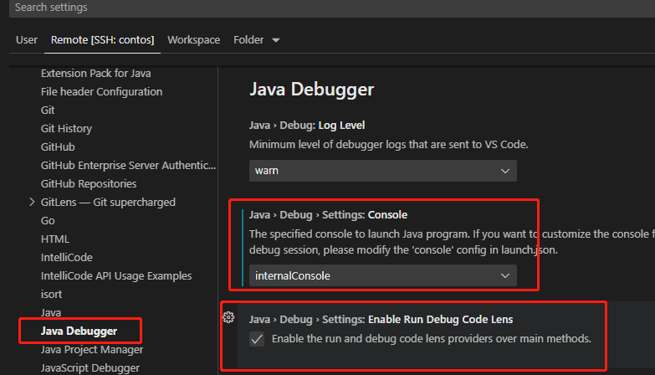Expand the GitLens — Git supercharged section
This screenshot has width=655, height=375.
click(x=32, y=202)
